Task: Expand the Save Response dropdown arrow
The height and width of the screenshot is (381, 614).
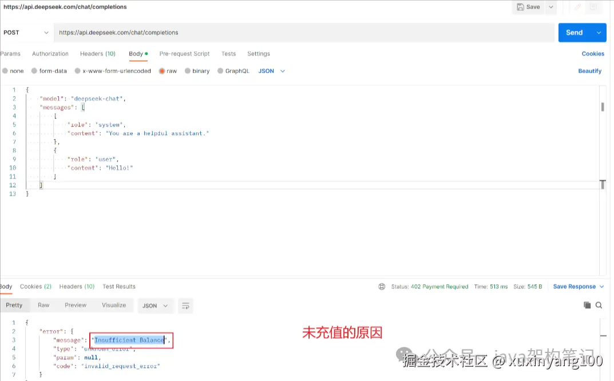Action: (x=602, y=287)
